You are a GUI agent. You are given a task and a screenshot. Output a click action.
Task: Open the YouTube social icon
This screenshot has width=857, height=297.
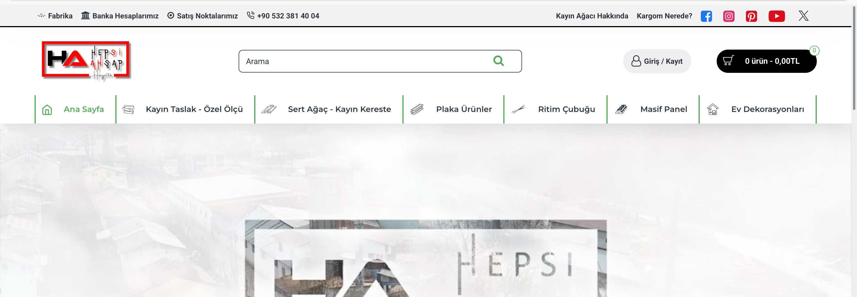777,16
